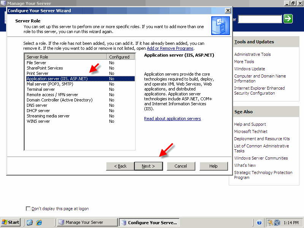The image size is (304, 228).
Task: Open Microsoft TechNet link
Action: tap(251, 131)
